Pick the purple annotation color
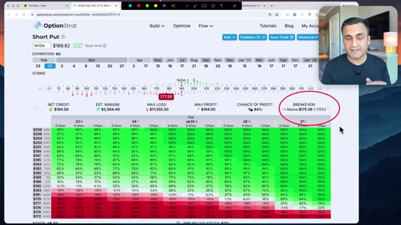The width and height of the screenshot is (401, 225). pos(164,5)
